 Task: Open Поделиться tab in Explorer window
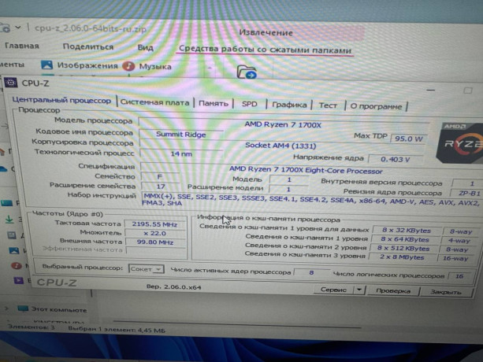88,46
